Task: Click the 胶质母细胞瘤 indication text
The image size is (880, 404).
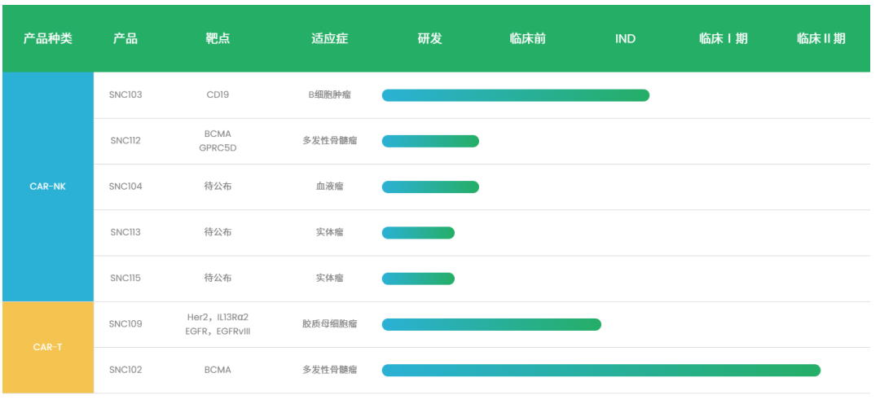Action: tap(330, 323)
